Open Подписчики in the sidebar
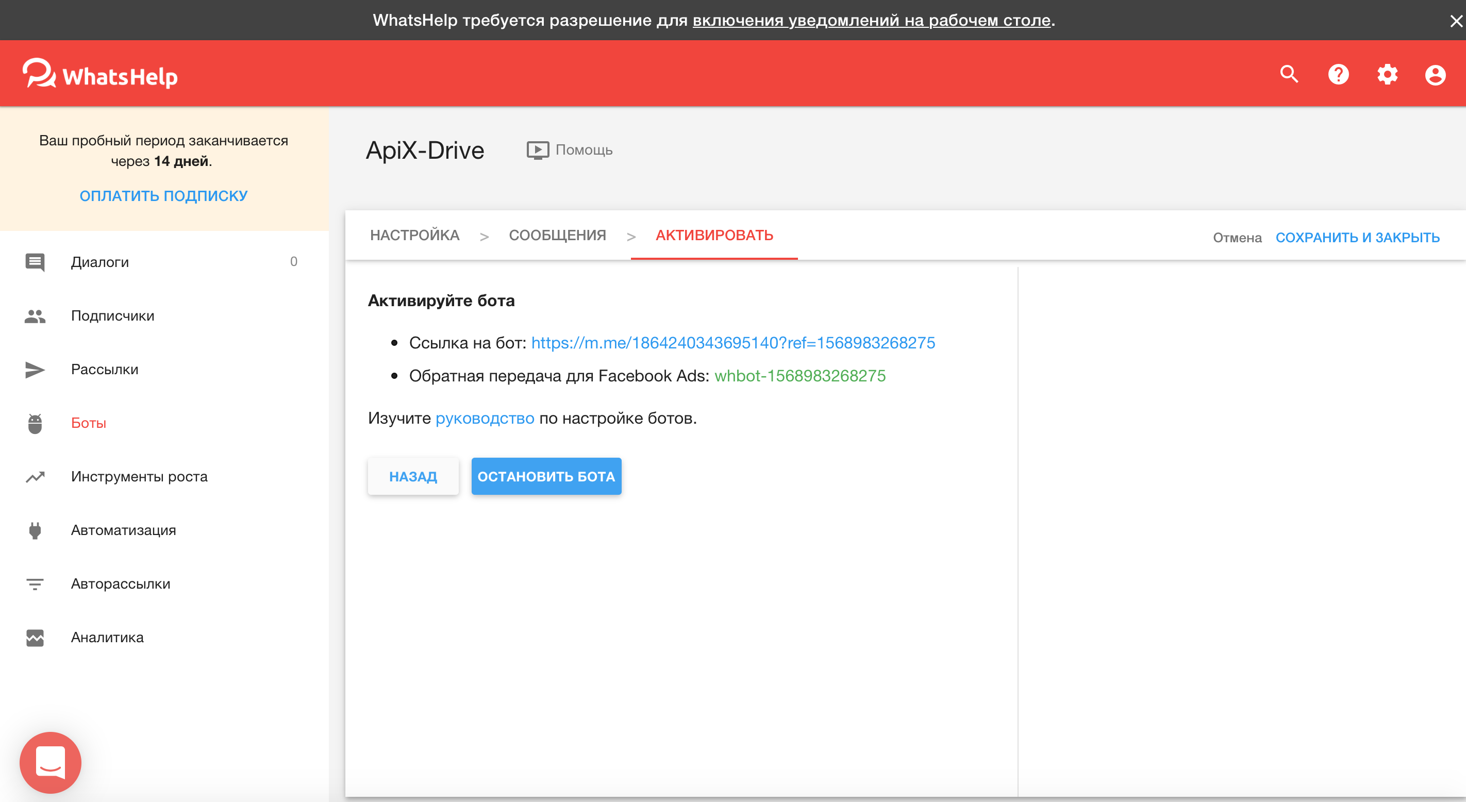1466x802 pixels. coord(164,316)
